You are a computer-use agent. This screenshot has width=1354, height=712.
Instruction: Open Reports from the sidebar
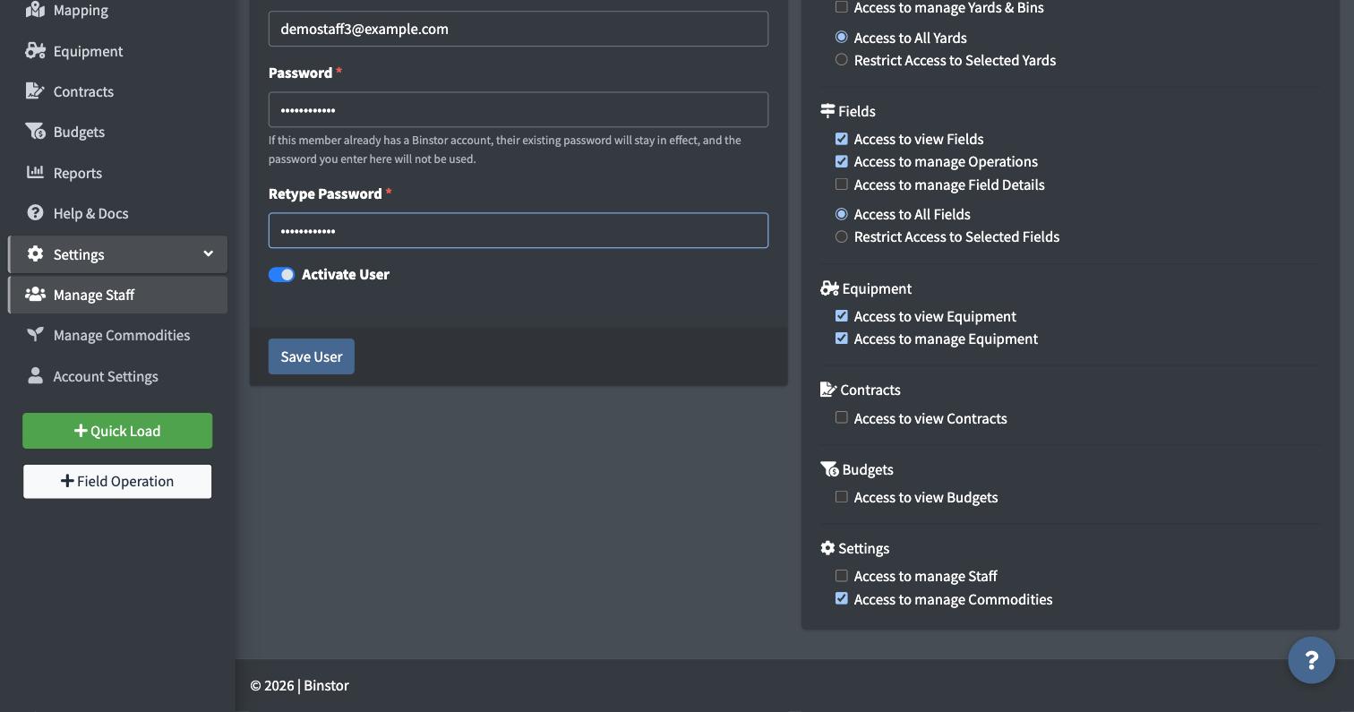click(x=116, y=173)
